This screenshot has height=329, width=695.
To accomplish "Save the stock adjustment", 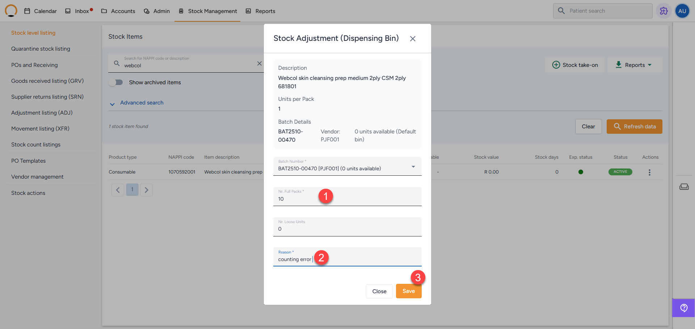I will [408, 291].
